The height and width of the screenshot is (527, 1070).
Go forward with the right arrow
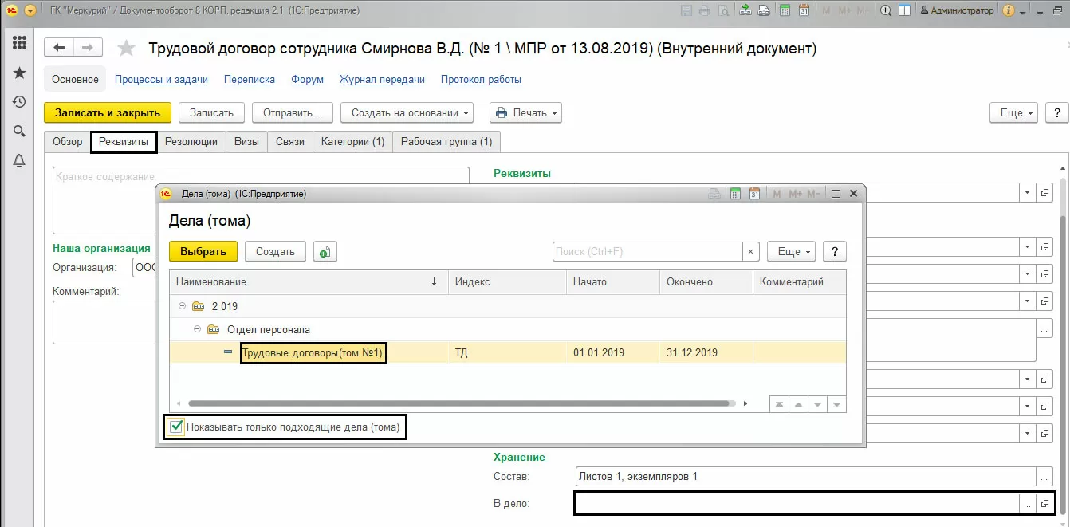(x=88, y=49)
